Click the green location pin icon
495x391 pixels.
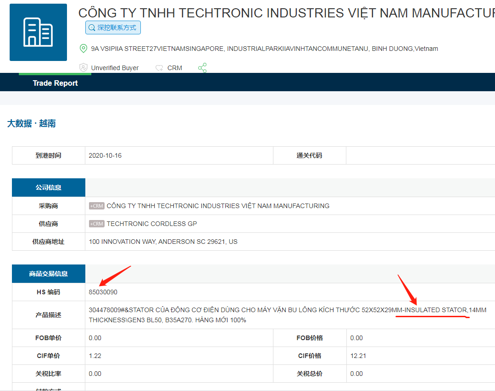click(83, 48)
